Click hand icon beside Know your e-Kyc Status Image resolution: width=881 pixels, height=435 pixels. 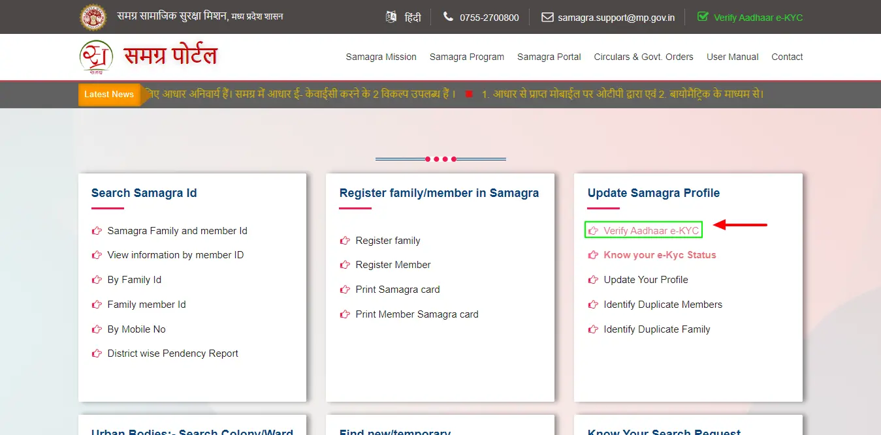[x=593, y=255]
